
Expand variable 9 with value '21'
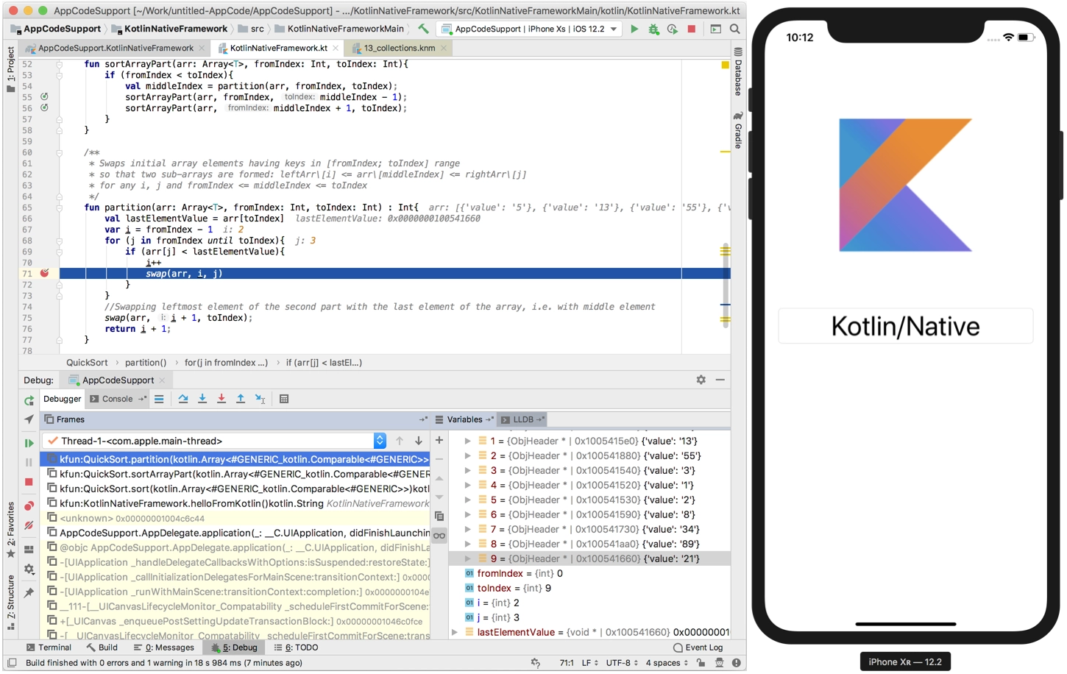[467, 558]
